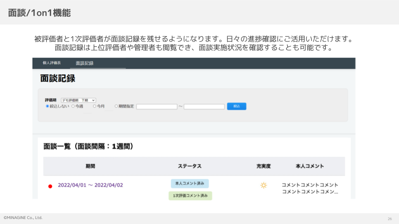Click the sun icon in 充実度 column
The image size is (399, 224).
264,185
